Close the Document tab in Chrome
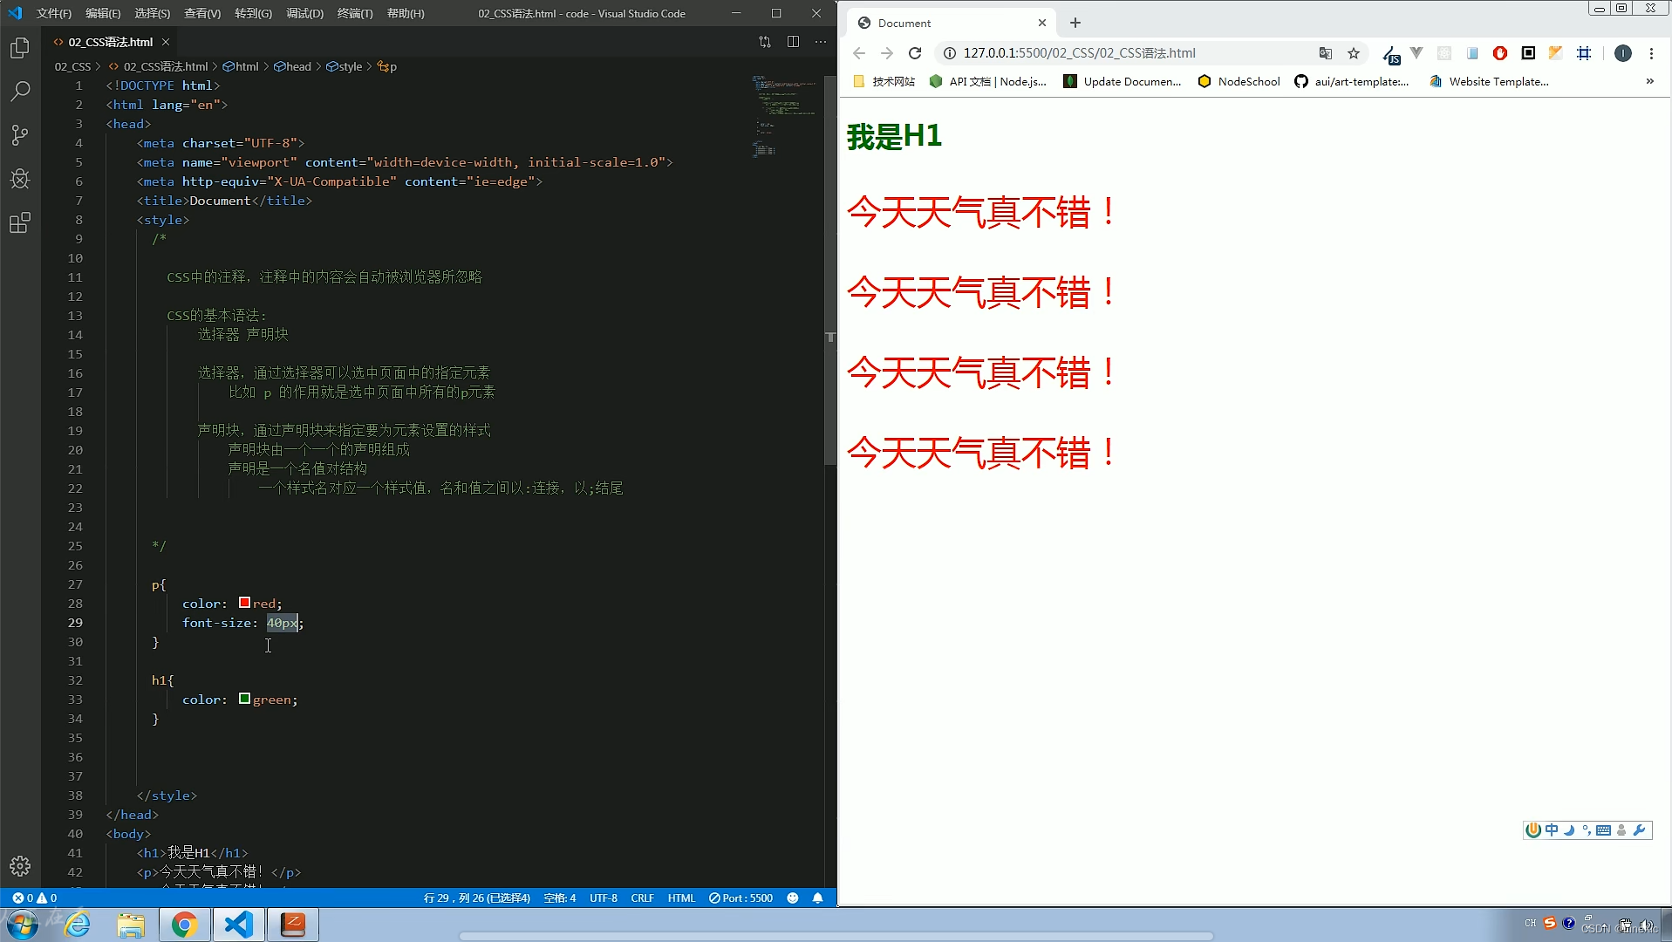Screen dimensions: 1672x942 click(1041, 23)
